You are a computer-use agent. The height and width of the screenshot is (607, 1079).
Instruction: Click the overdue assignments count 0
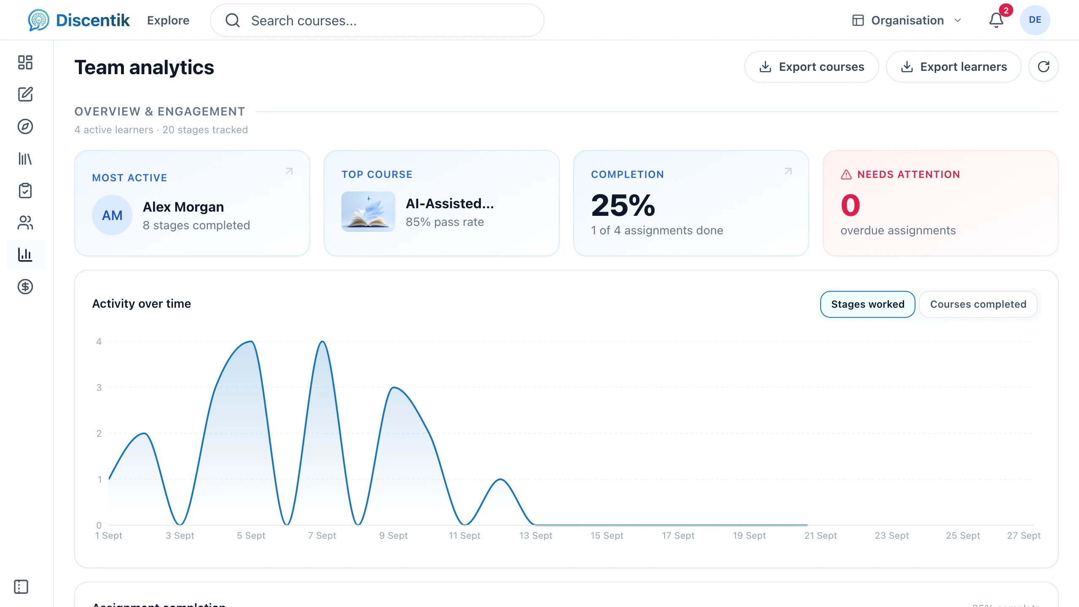(x=851, y=205)
